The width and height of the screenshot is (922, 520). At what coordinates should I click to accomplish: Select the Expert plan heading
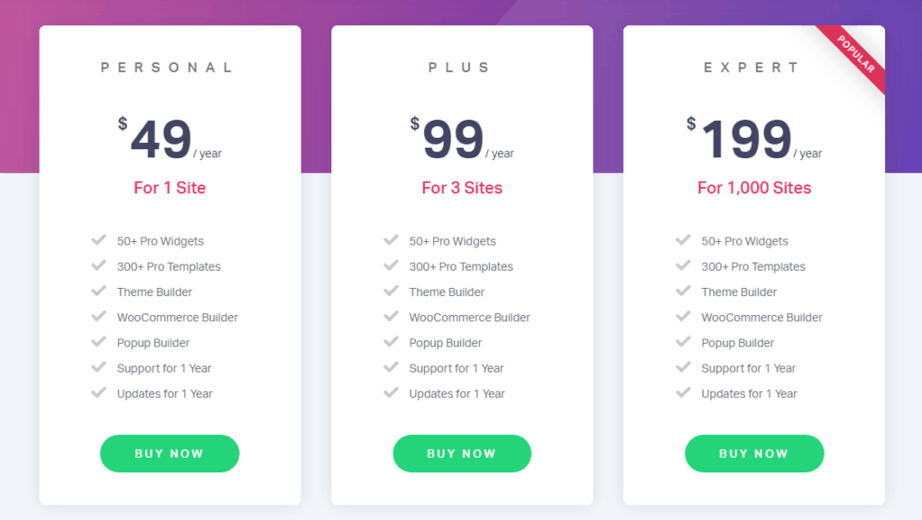[752, 67]
